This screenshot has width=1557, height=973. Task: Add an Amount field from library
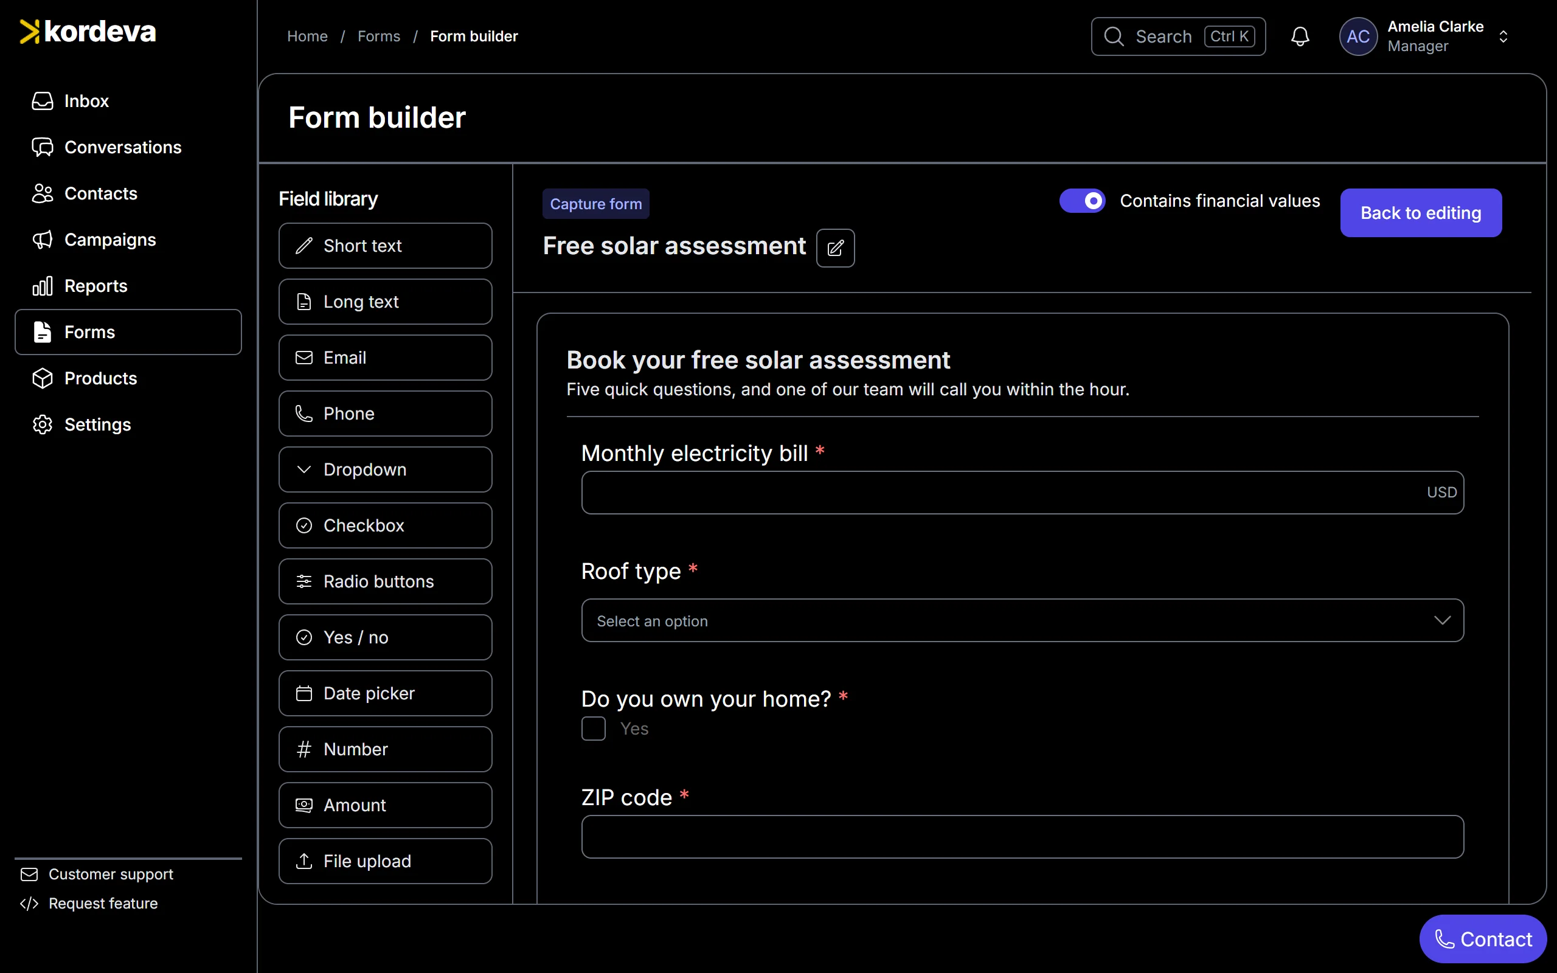386,805
